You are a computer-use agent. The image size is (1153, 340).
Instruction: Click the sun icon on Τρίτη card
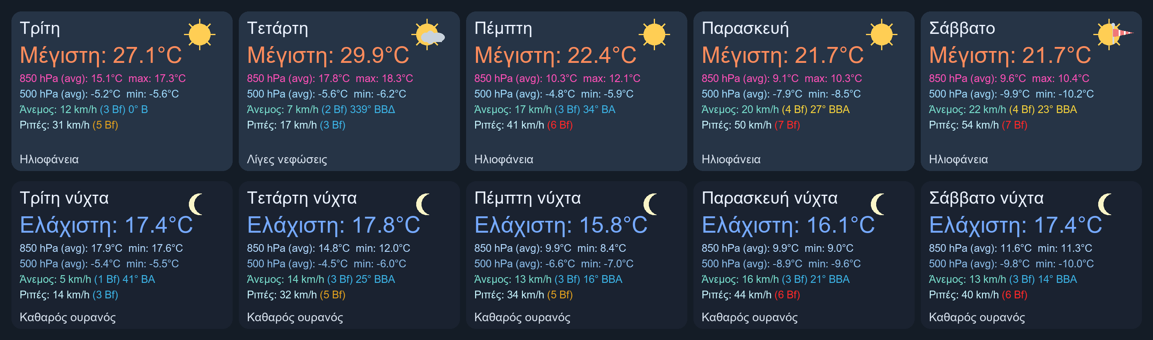pyautogui.click(x=200, y=34)
